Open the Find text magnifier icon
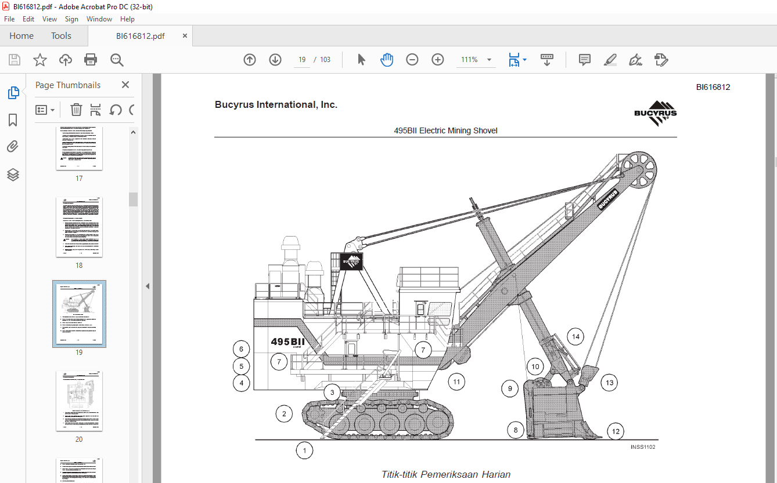 [117, 60]
